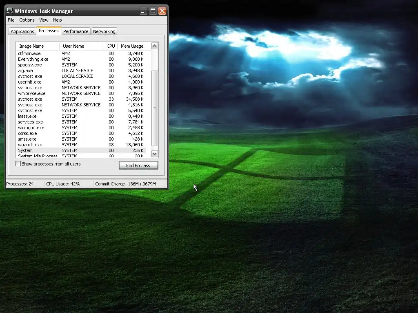The height and width of the screenshot is (313, 418).
Task: Open the File menu
Action: tap(11, 20)
